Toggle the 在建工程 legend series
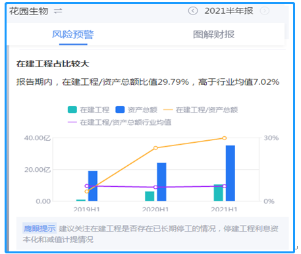Screen dimensions: 301x254 tap(88, 110)
